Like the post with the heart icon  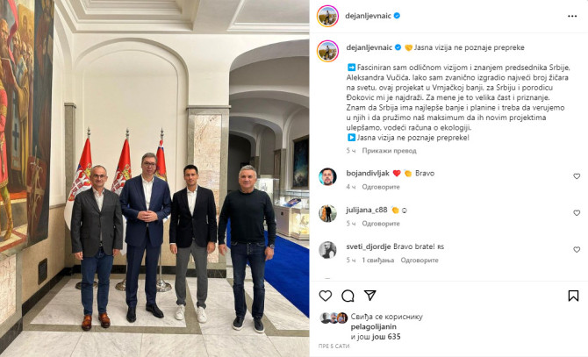325,296
